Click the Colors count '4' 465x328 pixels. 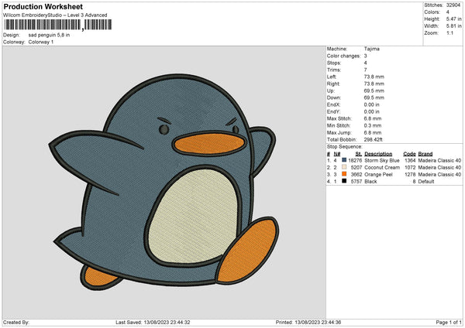point(447,12)
